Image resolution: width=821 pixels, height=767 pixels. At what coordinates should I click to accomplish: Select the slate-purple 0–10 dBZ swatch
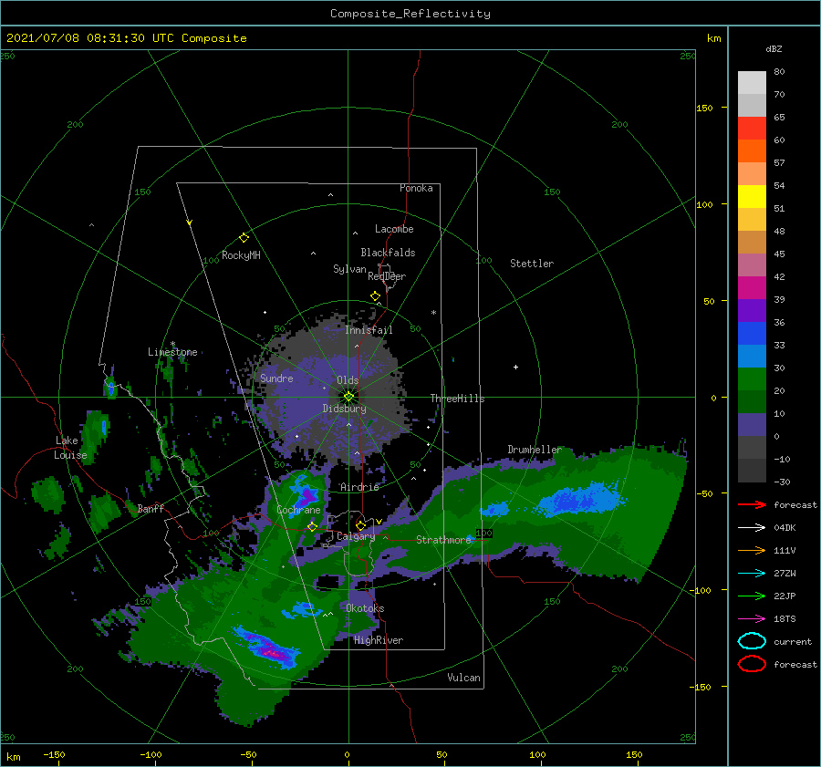(x=752, y=425)
